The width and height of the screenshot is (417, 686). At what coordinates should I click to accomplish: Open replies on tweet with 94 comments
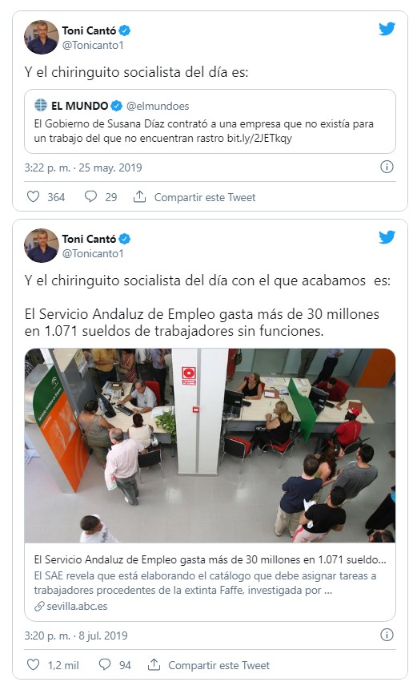click(105, 664)
